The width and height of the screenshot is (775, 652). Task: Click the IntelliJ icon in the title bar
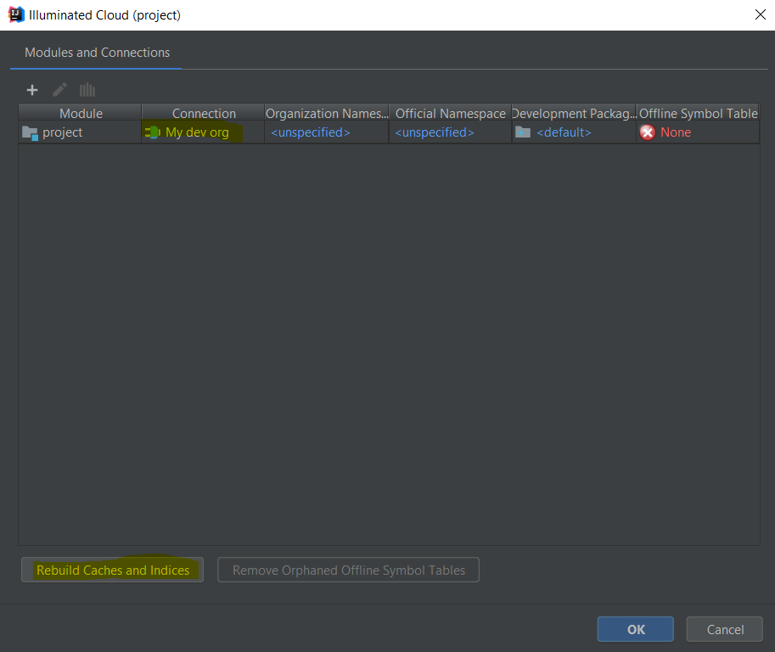coord(15,14)
